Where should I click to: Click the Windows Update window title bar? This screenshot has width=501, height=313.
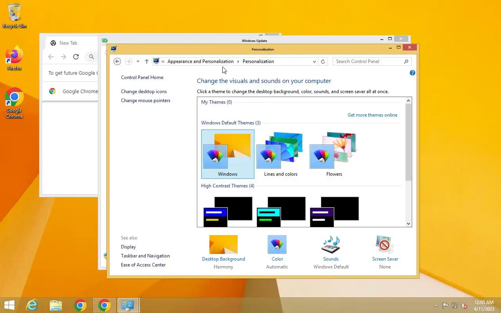coord(254,40)
